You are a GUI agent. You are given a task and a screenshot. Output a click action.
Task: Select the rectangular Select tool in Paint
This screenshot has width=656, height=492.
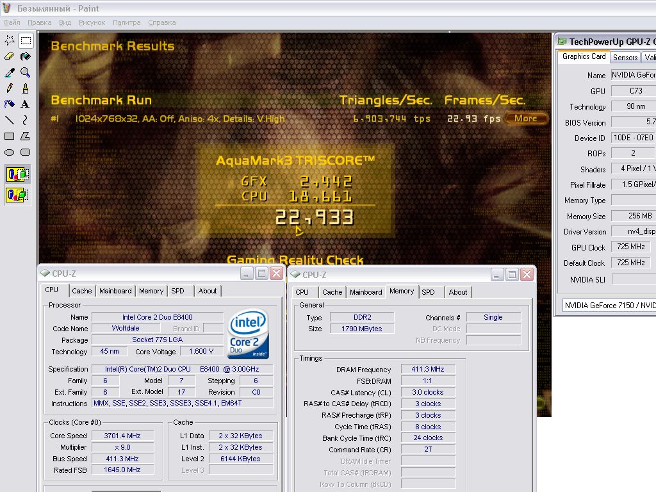[26, 40]
